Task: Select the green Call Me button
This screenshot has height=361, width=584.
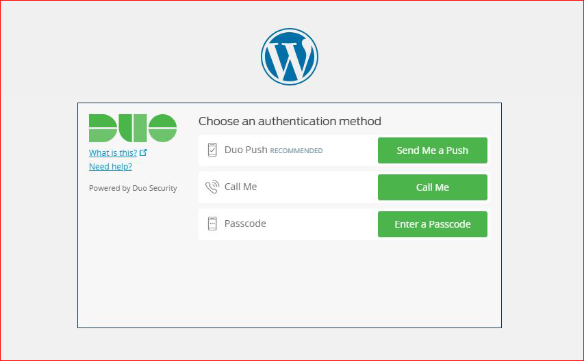Action: click(x=433, y=187)
